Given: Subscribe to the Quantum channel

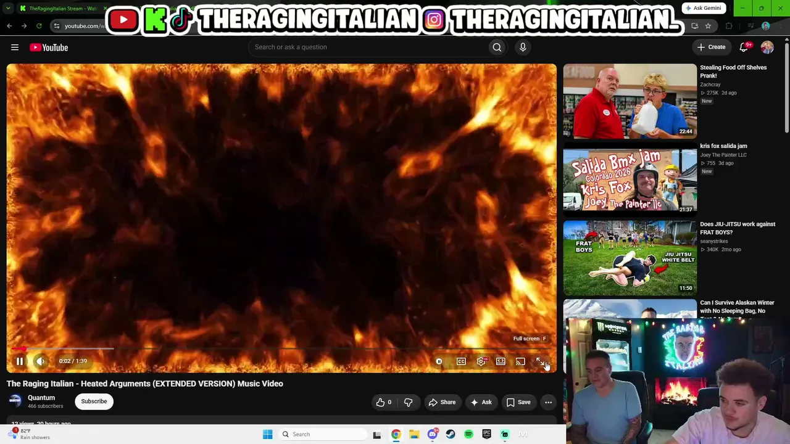Looking at the screenshot, I should [94, 401].
